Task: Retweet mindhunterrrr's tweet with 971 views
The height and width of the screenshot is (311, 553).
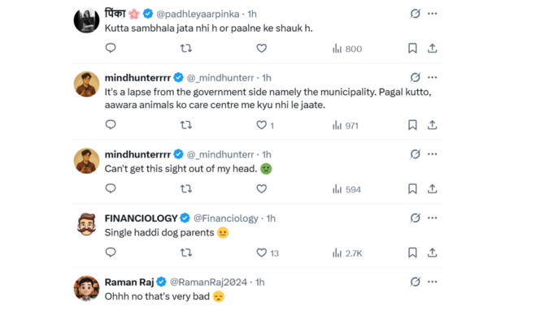Action: point(186,125)
